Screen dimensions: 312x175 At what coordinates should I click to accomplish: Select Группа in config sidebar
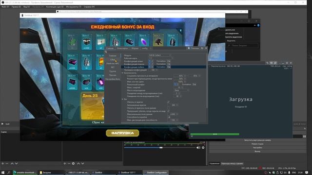[x=113, y=71]
